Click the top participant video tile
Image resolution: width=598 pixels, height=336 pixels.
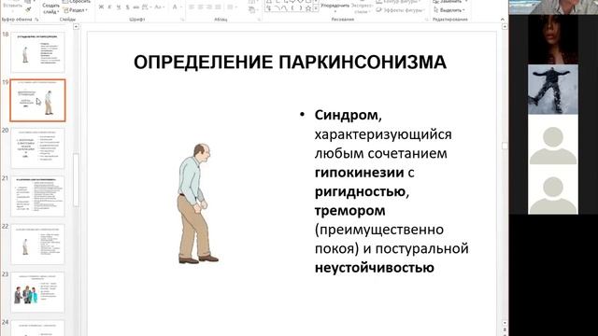point(553,7)
